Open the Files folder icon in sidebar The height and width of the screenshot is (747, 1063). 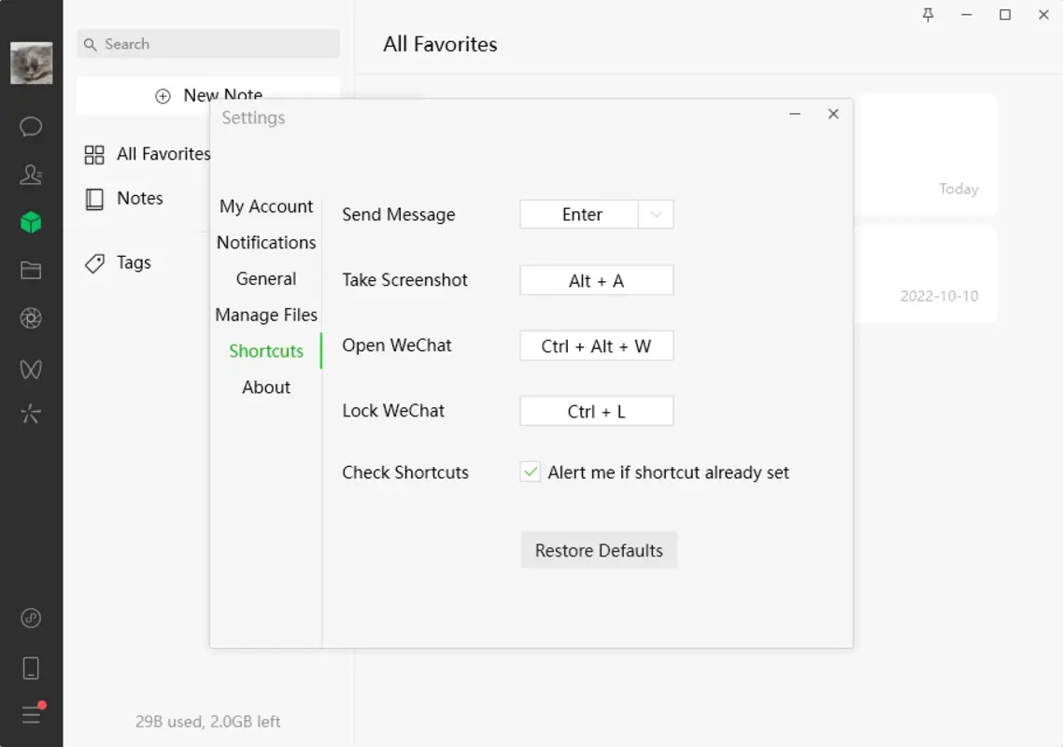point(31,270)
